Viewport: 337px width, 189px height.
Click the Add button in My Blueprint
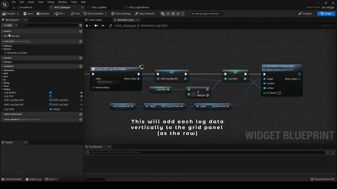click(x=7, y=25)
